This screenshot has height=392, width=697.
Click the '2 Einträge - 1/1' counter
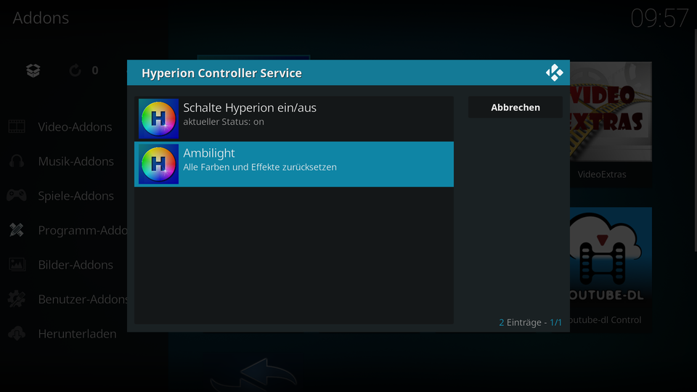(530, 322)
